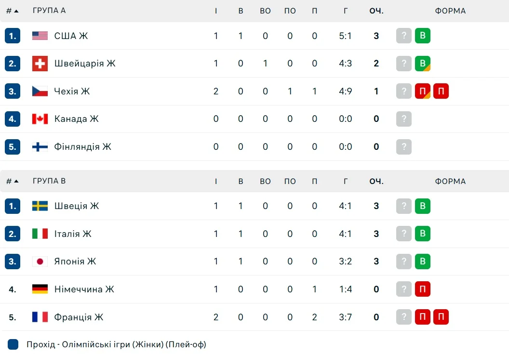This screenshot has width=509, height=354.
Task: Click the USA flag icon
Action: tap(40, 36)
